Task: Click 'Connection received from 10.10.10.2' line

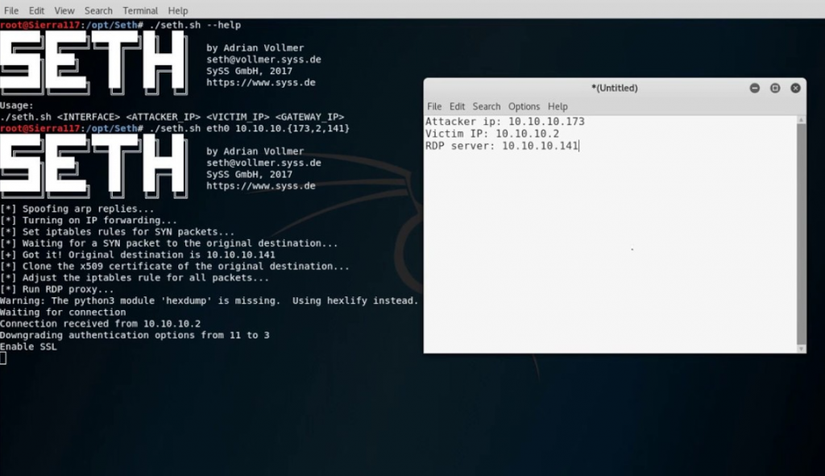Action: (100, 324)
